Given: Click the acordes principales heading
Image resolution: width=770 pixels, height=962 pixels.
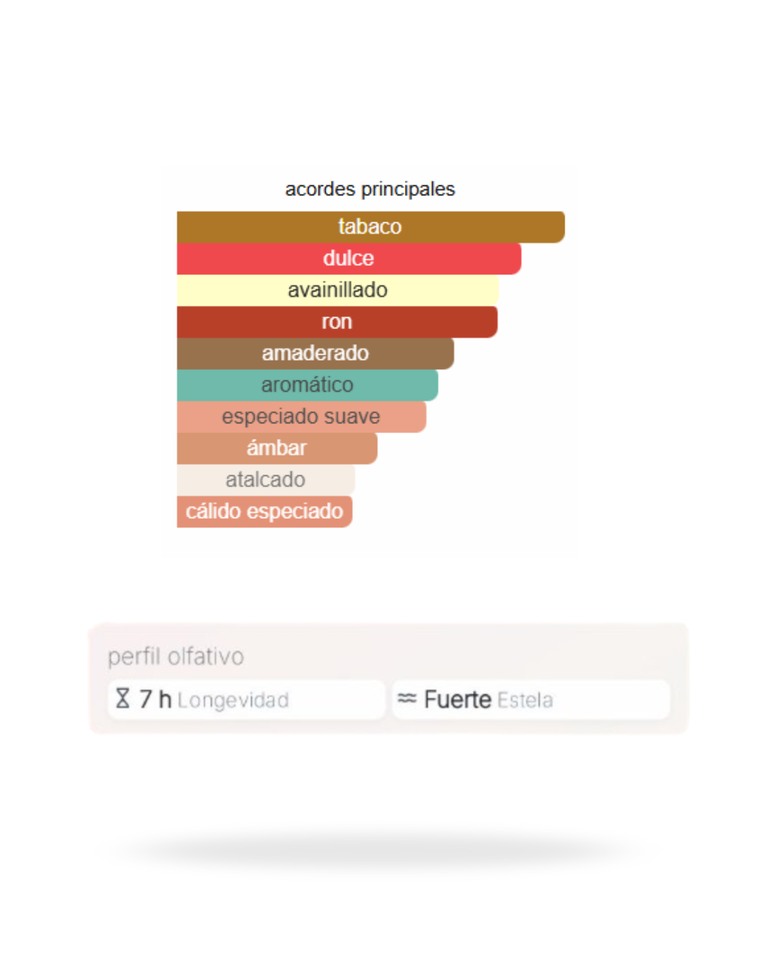Looking at the screenshot, I should [370, 189].
